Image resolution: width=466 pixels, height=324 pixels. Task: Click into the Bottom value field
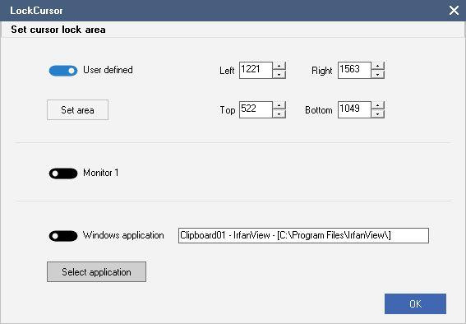(x=354, y=109)
